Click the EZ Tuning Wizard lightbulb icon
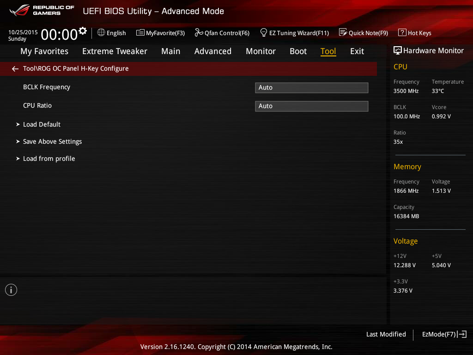Screen dimensions: 473x355 point(263,32)
